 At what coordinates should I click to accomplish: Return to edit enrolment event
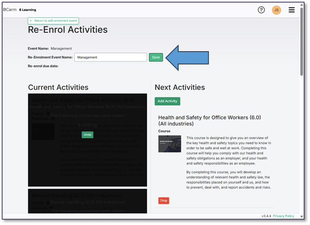(x=53, y=21)
